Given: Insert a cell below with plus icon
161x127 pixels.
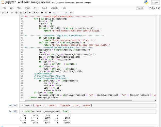Looking at the screenshot, I should (x=7, y=12).
